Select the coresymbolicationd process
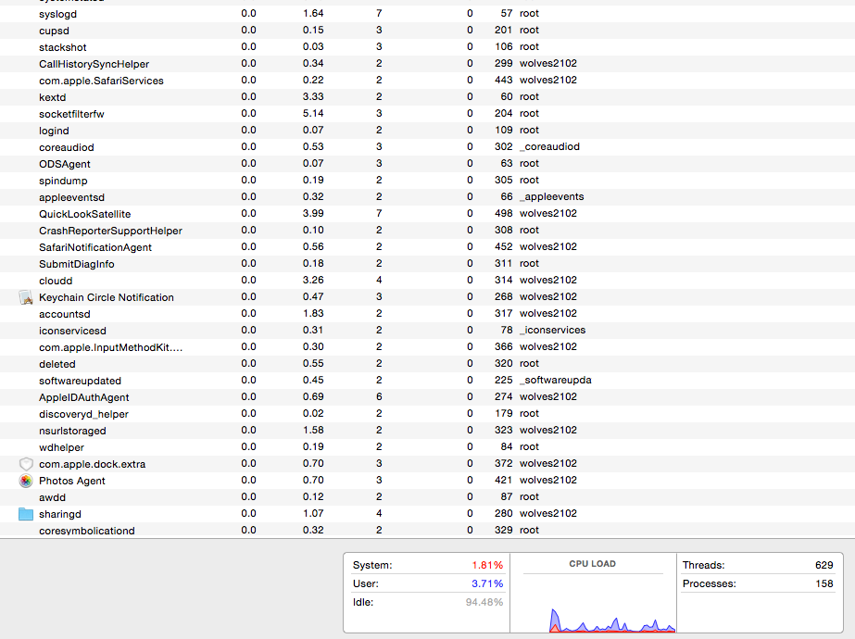This screenshot has height=639, width=855. (428, 530)
